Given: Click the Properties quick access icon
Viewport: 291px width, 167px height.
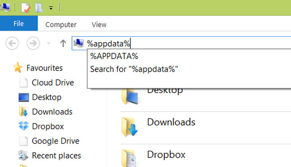Looking at the screenshot, I should click(x=26, y=8).
